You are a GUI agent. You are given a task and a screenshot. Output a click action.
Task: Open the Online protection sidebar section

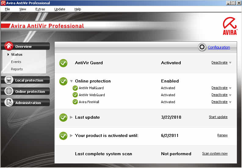click(30, 92)
